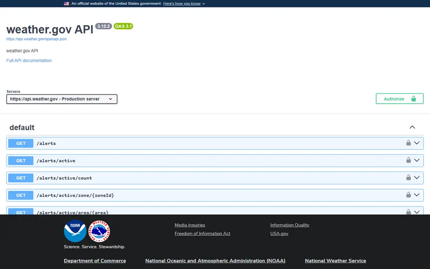Click the /alerts/active/count path text
This screenshot has width=430, height=269.
tap(64, 178)
